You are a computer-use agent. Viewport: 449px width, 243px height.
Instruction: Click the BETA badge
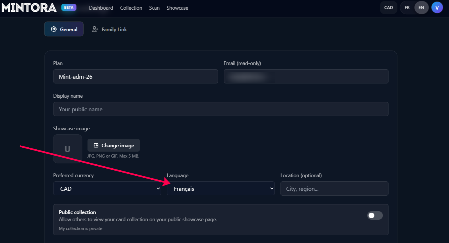pos(69,8)
